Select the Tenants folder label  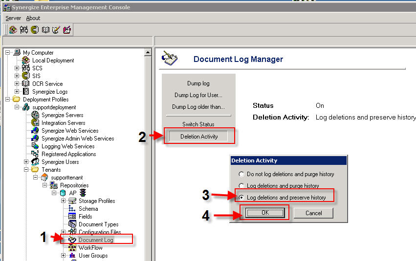click(51, 170)
